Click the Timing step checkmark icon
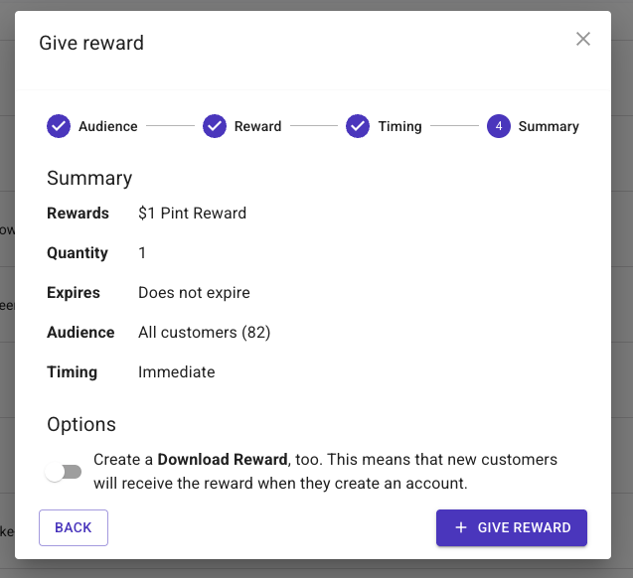The height and width of the screenshot is (578, 633). point(358,126)
